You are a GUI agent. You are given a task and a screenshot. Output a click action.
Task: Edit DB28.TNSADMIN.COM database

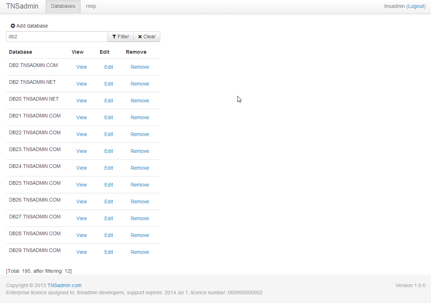point(109,235)
